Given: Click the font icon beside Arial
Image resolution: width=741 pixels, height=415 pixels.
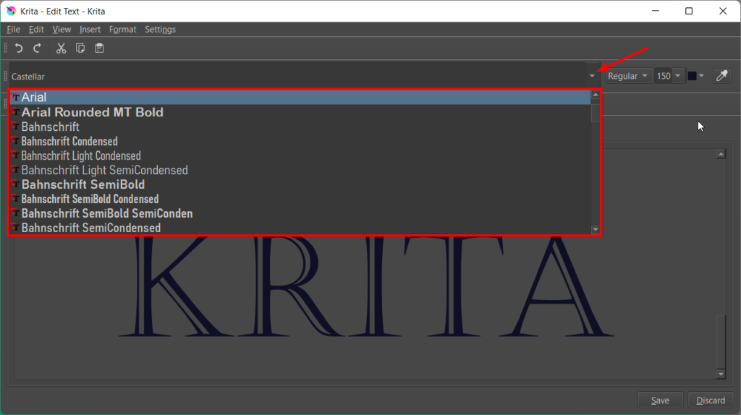Looking at the screenshot, I should point(16,98).
